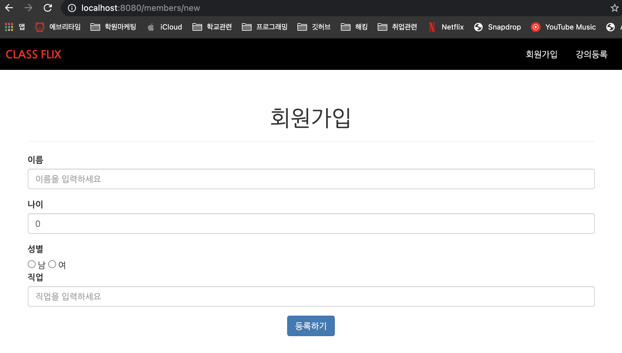This screenshot has width=622, height=353.
Task: Open the 강의등록 nav menu item
Action: [591, 54]
